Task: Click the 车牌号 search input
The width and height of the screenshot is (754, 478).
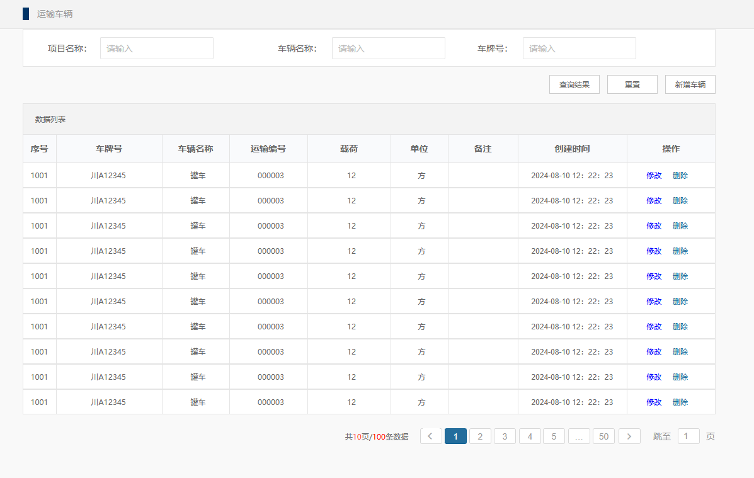Action: pos(579,48)
